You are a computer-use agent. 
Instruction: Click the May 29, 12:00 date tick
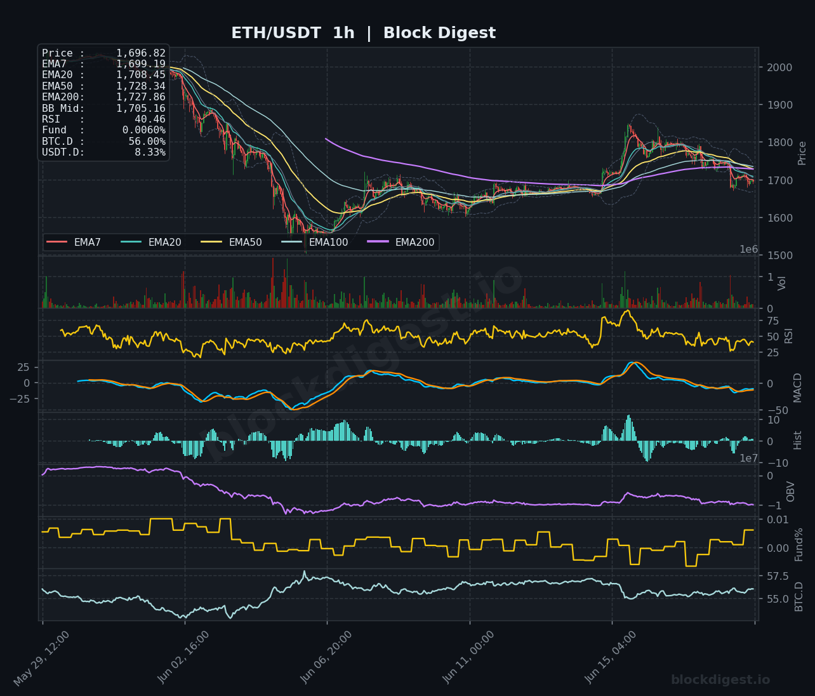pos(42,659)
